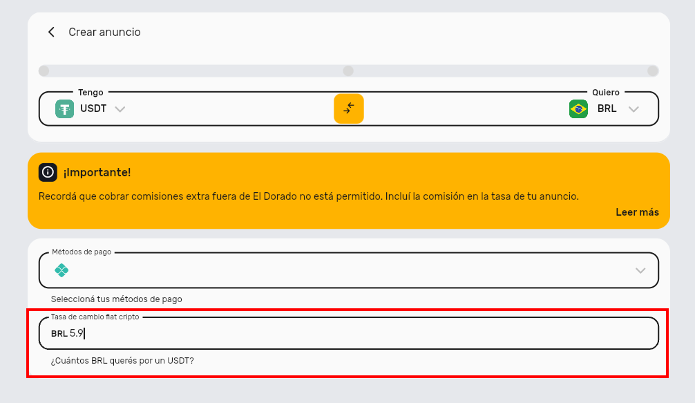
Task: Click the info icon beside ¡Importante!
Action: [48, 172]
